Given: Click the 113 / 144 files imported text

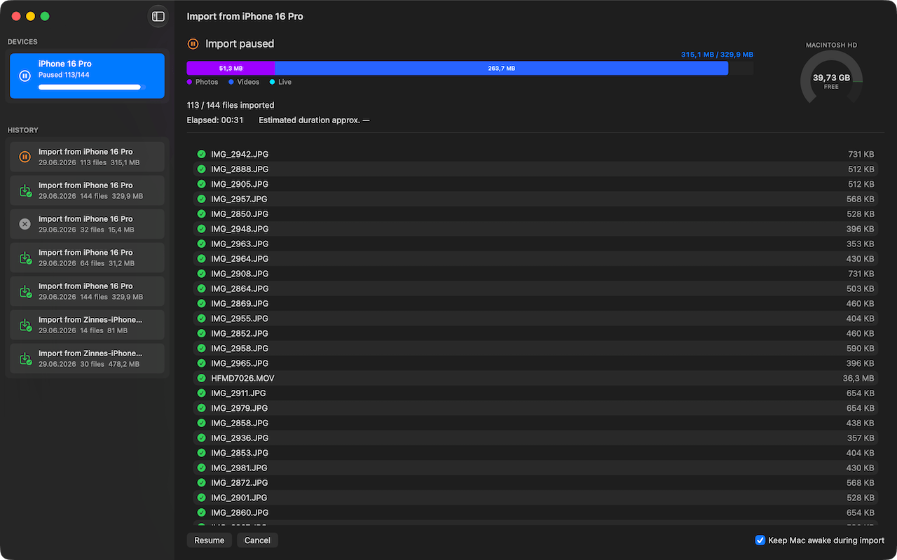Looking at the screenshot, I should coord(231,105).
